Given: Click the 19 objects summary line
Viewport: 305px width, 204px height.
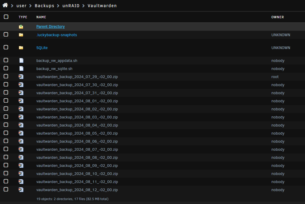Looking at the screenshot, I should (72, 199).
